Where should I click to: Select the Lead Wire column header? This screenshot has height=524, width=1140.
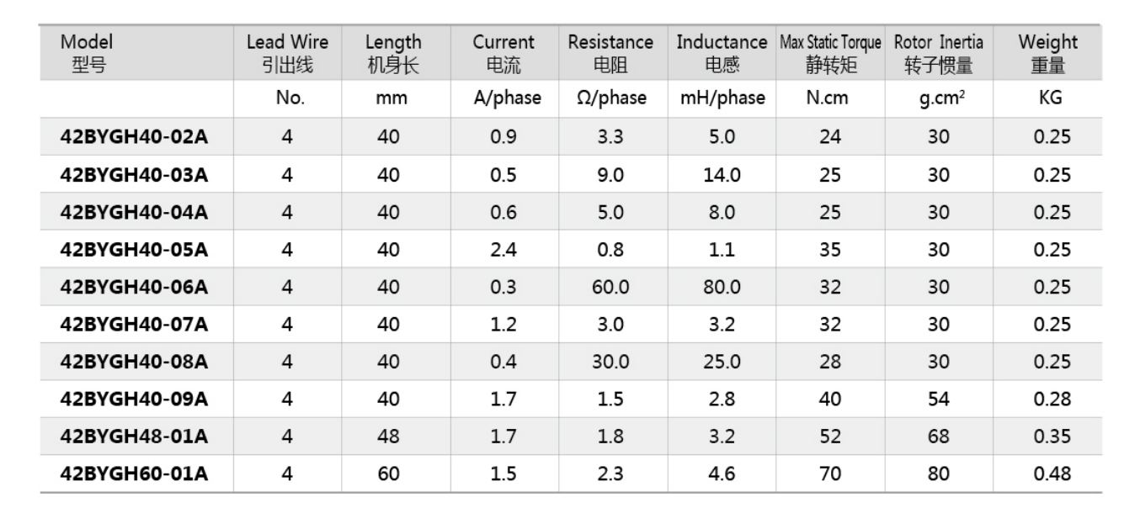pos(287,51)
